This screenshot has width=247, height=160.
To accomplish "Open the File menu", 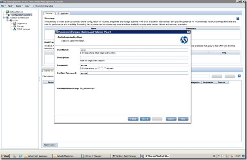I will [x=3, y=6].
